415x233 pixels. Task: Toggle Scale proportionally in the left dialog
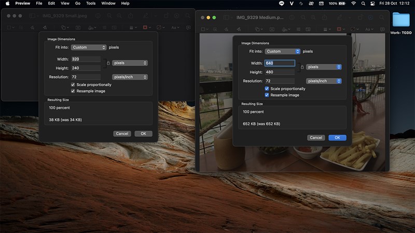click(x=73, y=84)
